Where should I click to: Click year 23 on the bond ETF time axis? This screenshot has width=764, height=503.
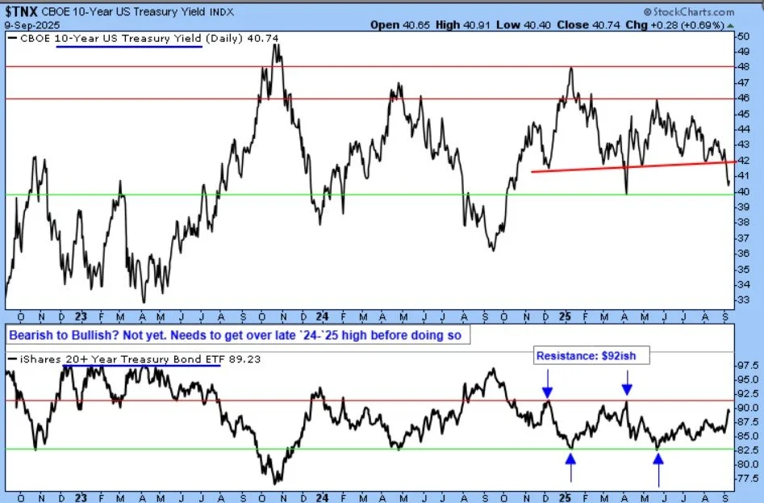pos(81,498)
